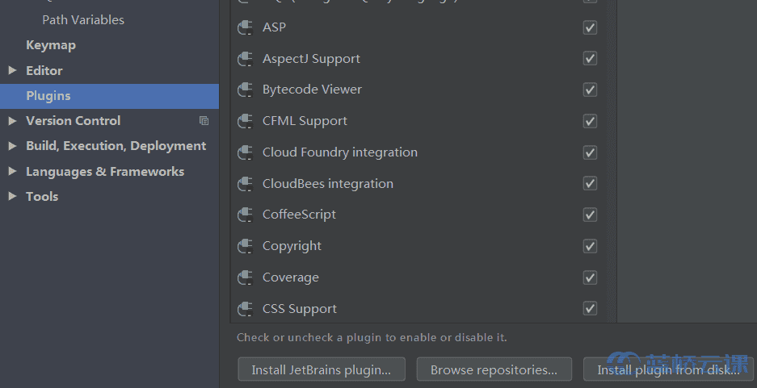The image size is (757, 388).
Task: Open Version Control settings
Action: (x=73, y=120)
